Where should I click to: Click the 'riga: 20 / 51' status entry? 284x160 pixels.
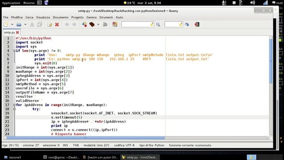tap(10, 145)
